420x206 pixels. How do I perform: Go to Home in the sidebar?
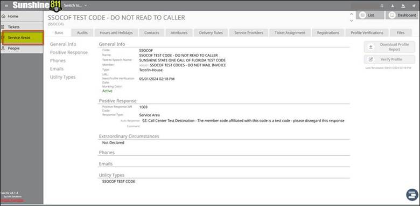pos(22,16)
